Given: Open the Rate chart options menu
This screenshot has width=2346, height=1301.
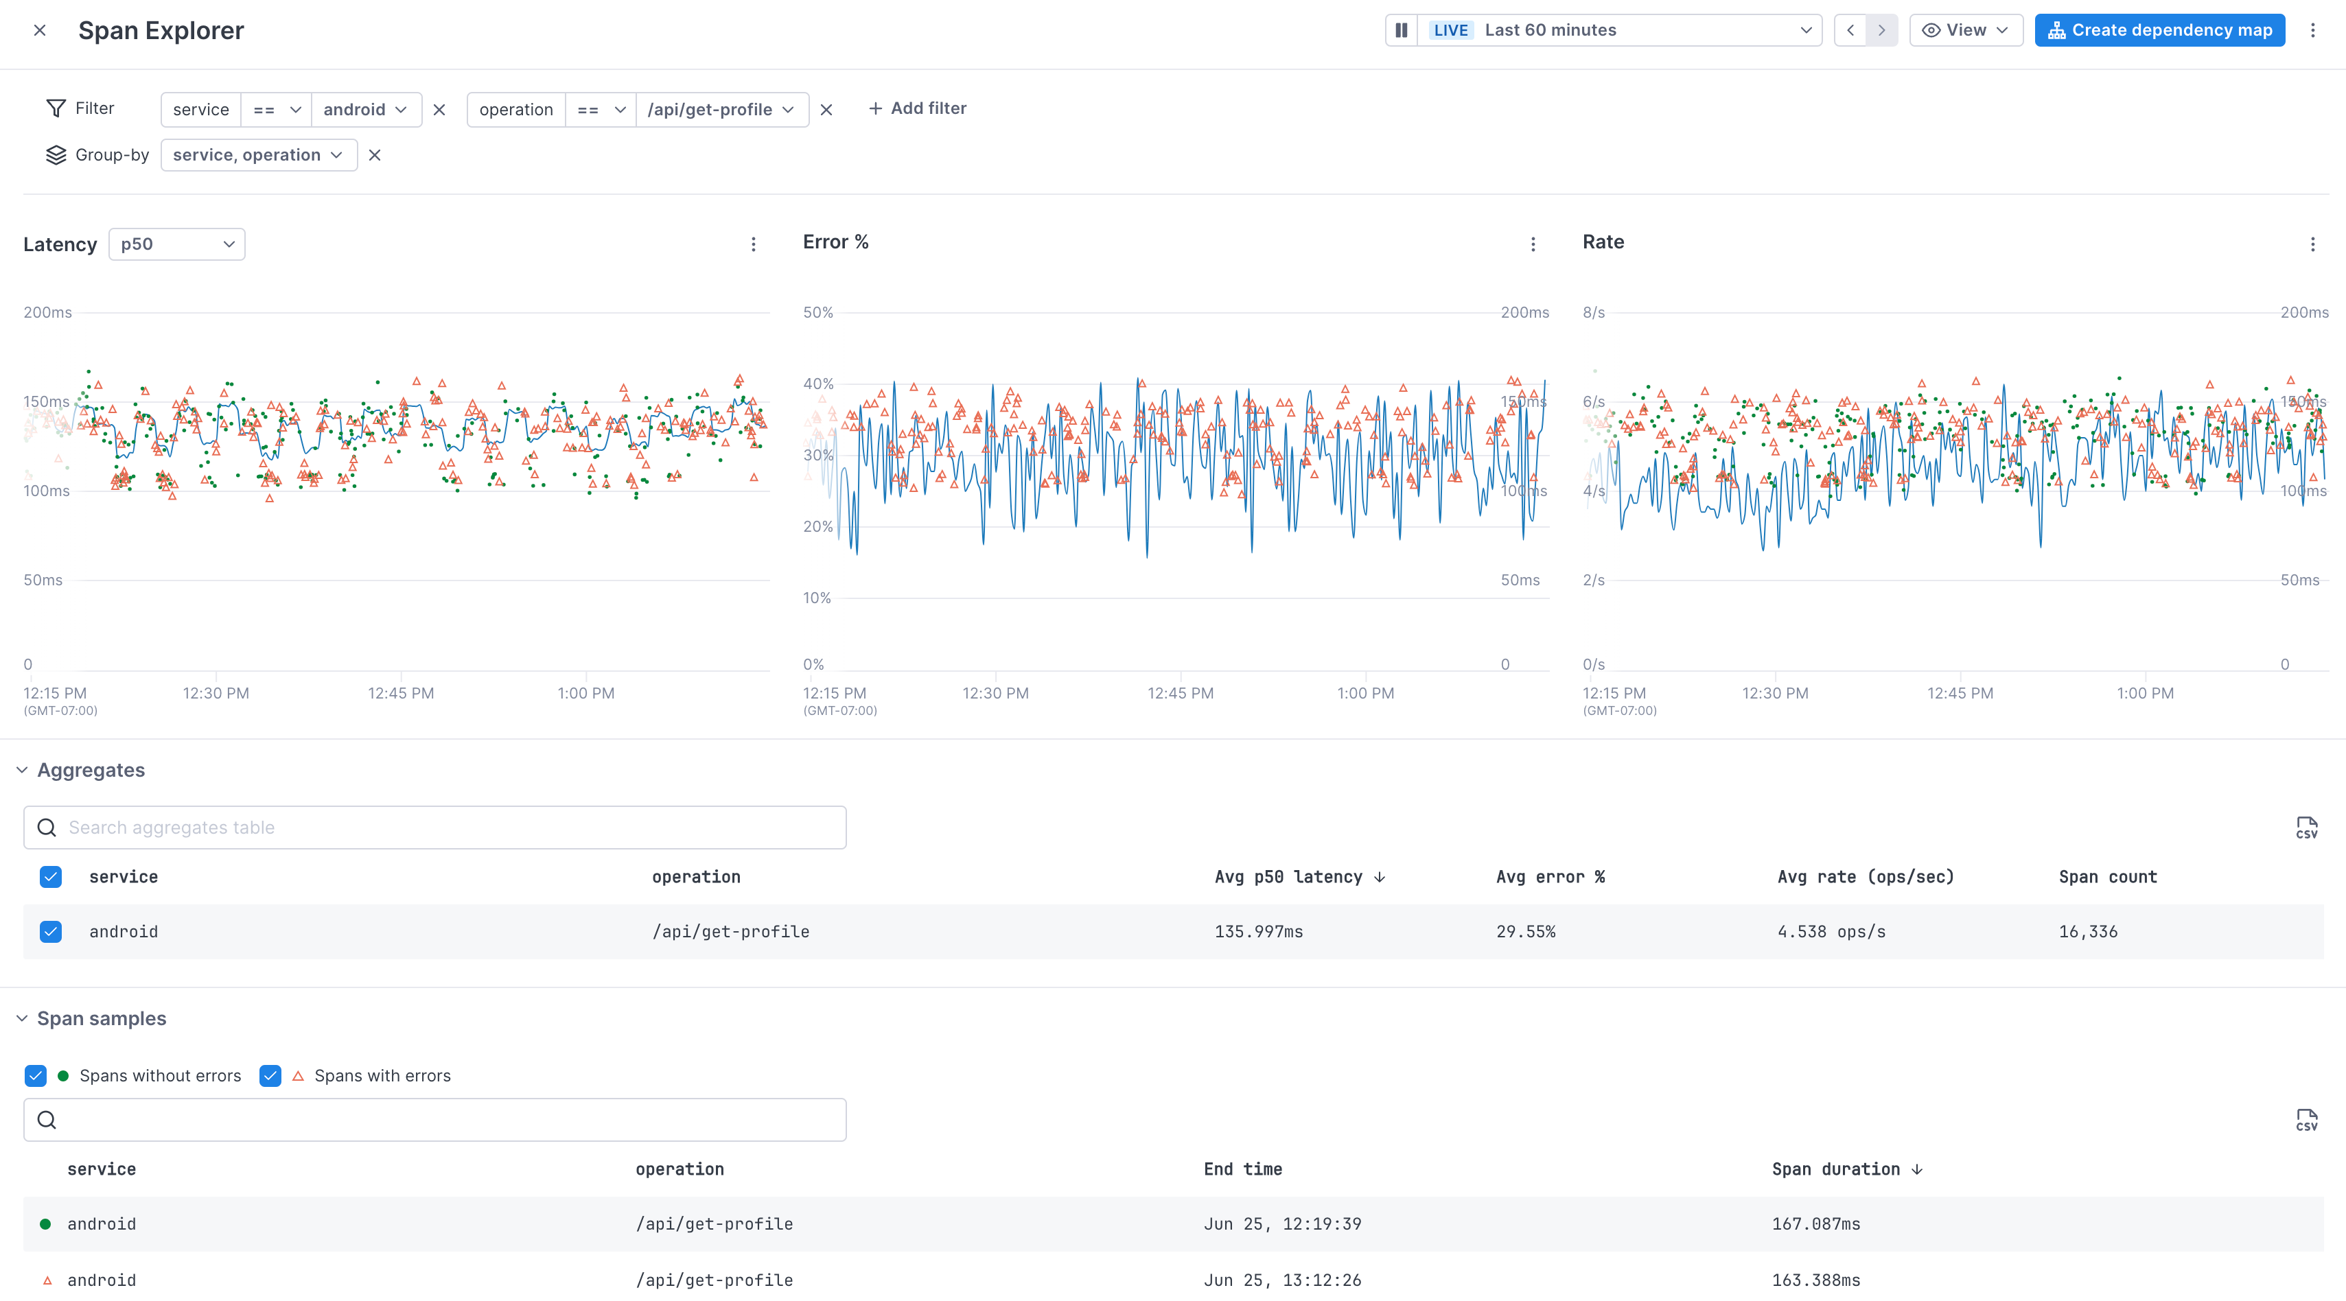Looking at the screenshot, I should [x=2312, y=244].
